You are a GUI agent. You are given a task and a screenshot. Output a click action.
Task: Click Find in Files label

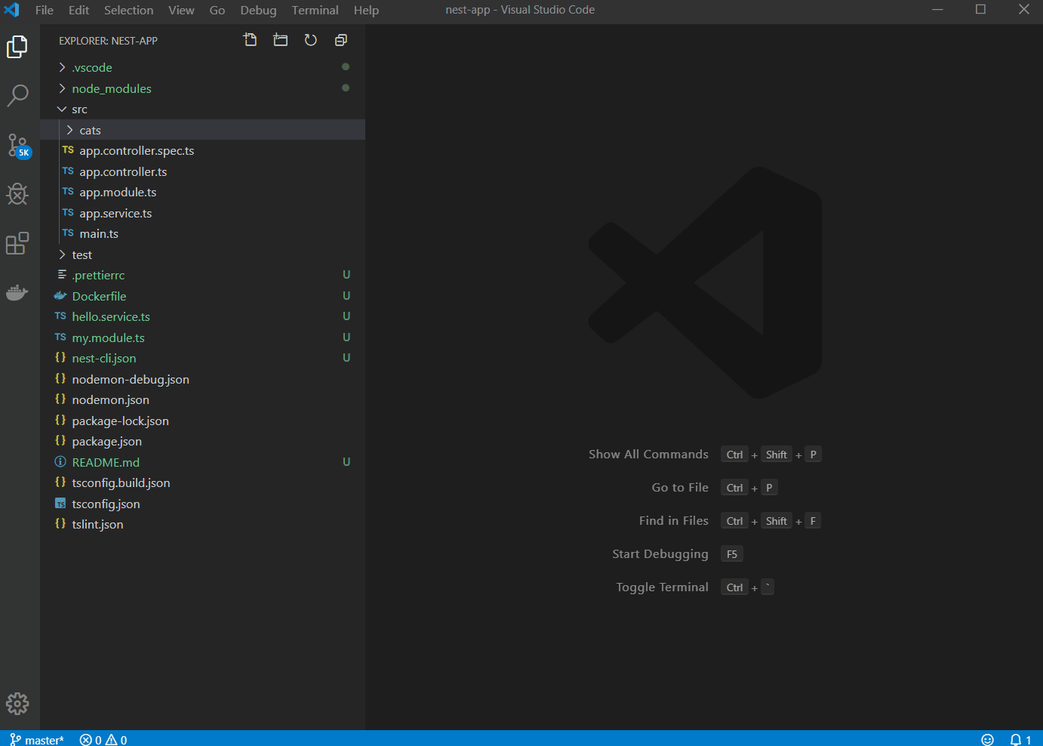tap(673, 520)
